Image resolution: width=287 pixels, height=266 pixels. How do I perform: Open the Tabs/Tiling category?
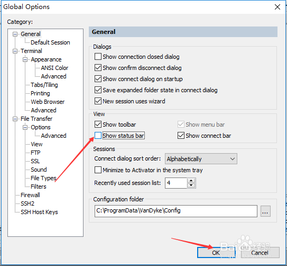pyautogui.click(x=44, y=85)
